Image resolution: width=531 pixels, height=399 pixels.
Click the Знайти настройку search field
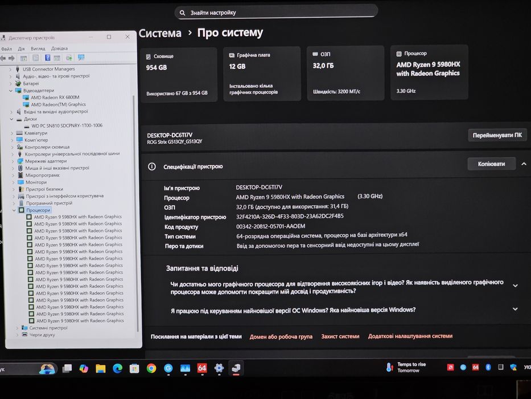[277, 12]
